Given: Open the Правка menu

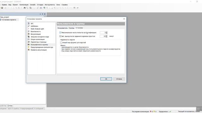Looking at the screenshot, I should pos(4,5).
